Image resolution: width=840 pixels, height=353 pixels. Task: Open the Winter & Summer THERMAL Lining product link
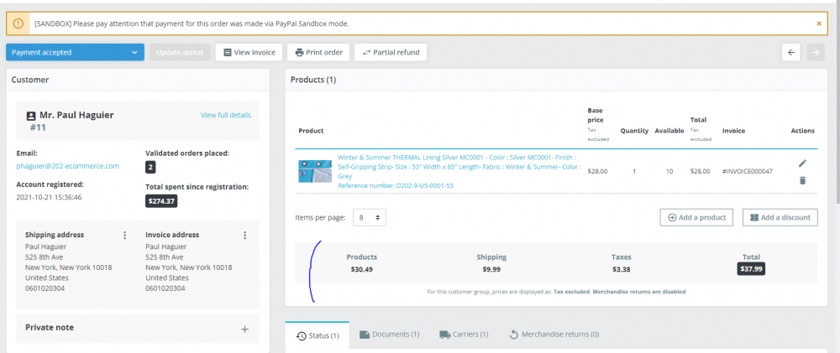[x=459, y=166]
